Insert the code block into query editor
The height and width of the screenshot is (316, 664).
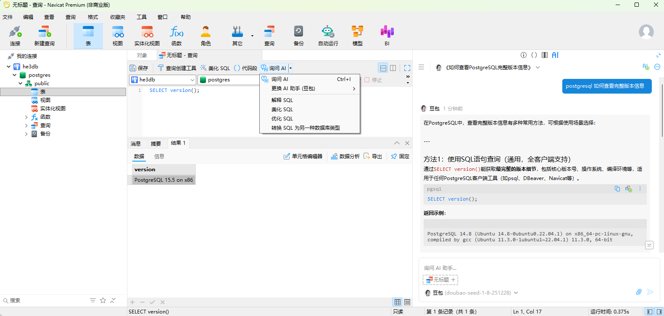coord(629,189)
